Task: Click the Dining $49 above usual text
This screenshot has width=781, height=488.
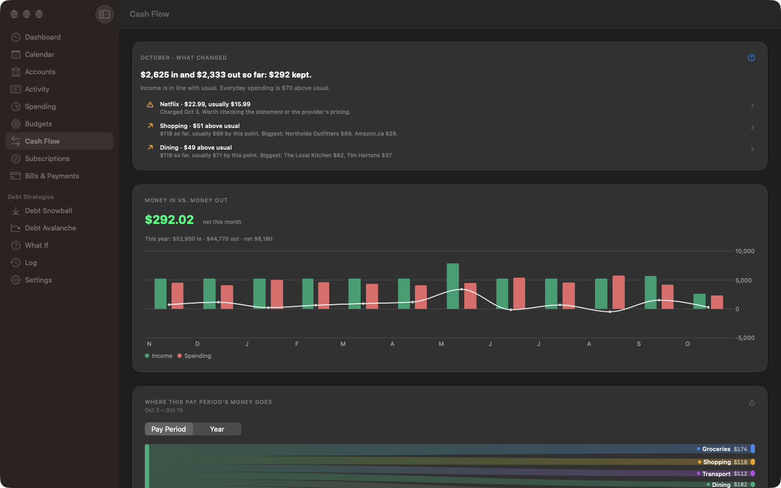Action: click(x=196, y=147)
